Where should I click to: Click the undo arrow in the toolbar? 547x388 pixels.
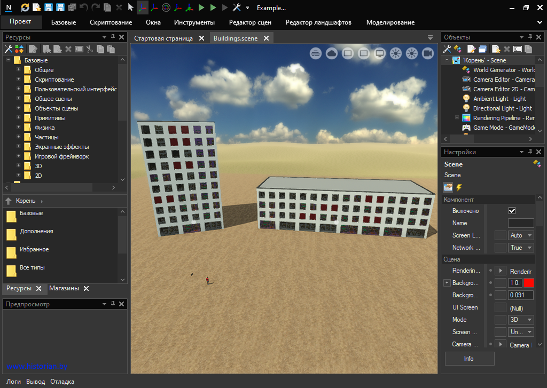[x=84, y=7]
